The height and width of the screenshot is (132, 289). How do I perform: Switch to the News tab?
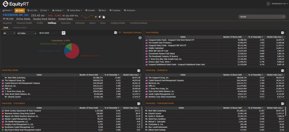[103, 23]
